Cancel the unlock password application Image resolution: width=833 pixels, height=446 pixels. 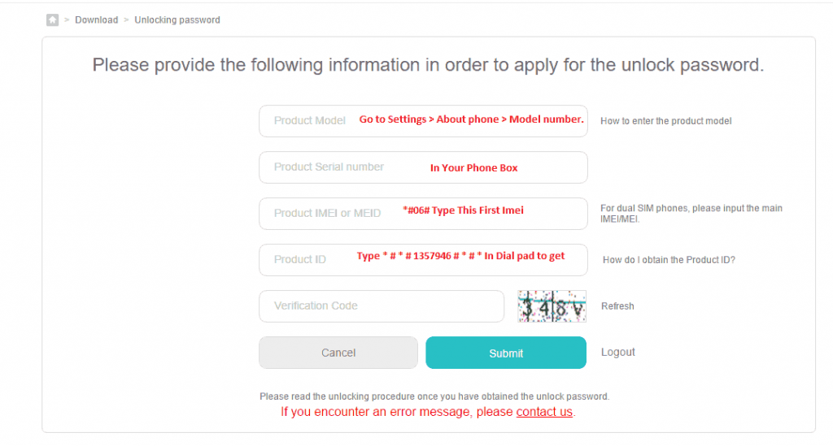point(338,353)
